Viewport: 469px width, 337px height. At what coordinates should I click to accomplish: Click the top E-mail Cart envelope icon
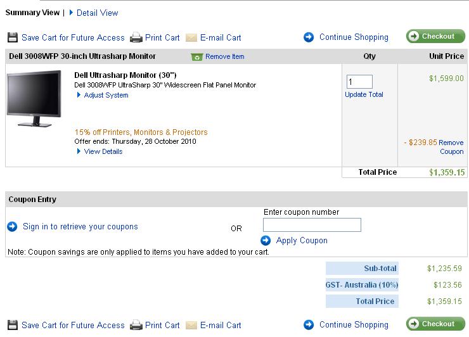[x=191, y=37]
